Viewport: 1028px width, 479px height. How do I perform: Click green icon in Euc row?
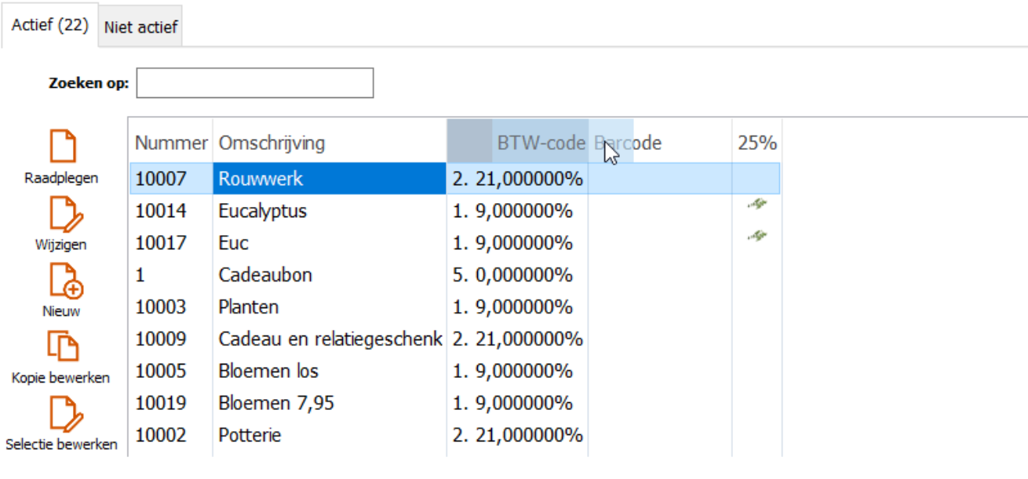pos(756,235)
